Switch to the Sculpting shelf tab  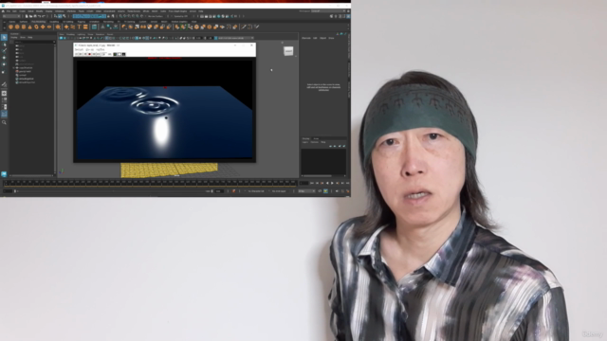click(54, 22)
